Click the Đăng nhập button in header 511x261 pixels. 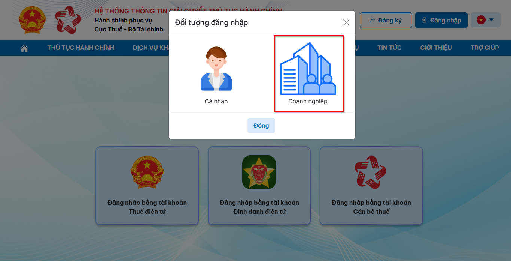point(441,20)
